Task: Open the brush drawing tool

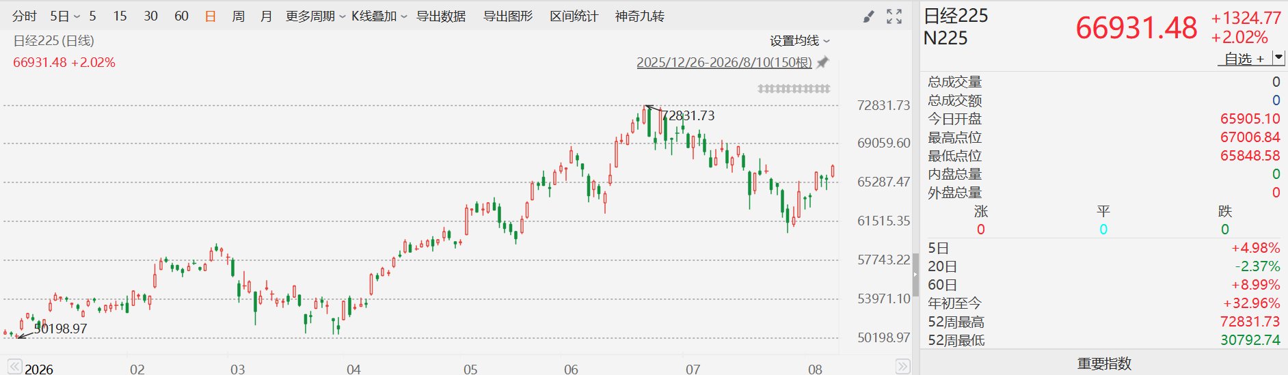Action: pyautogui.click(x=868, y=16)
